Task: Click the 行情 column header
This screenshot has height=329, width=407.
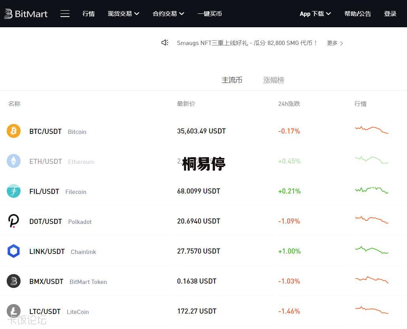Action: (x=360, y=104)
